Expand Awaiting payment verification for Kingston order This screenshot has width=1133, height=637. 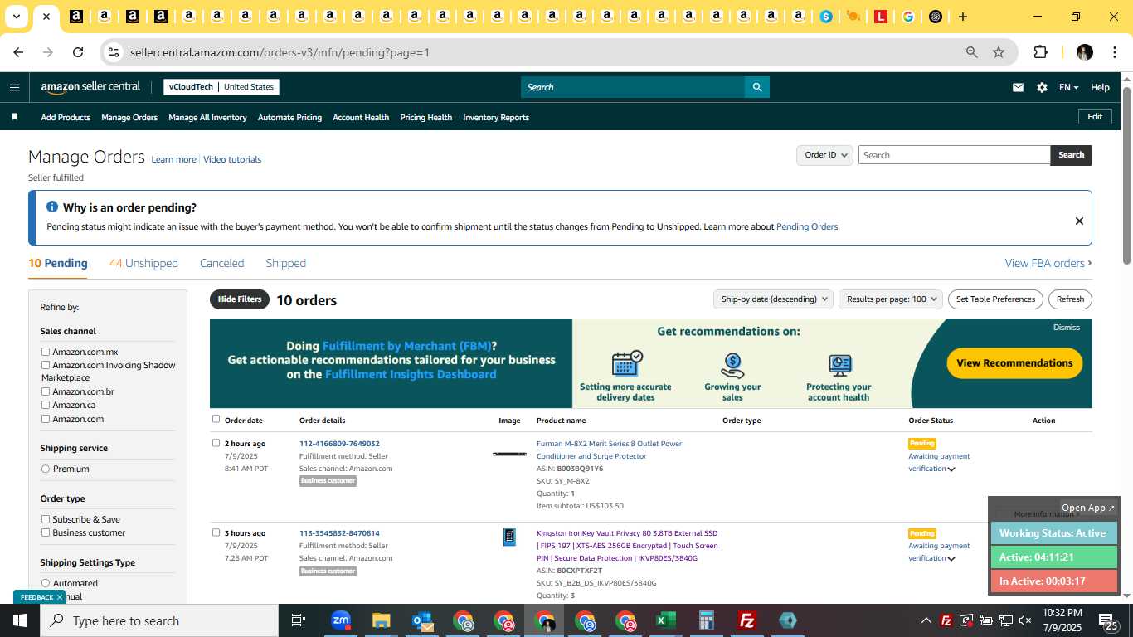[x=951, y=559]
